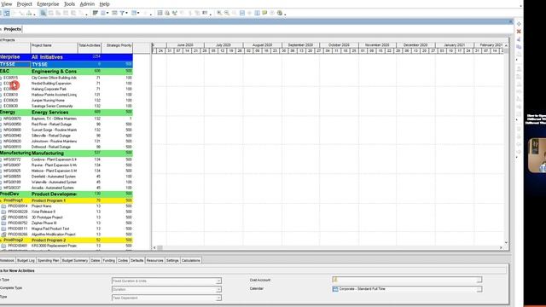Click the group and sort icon
This screenshot has height=307, width=546.
coord(134,13)
